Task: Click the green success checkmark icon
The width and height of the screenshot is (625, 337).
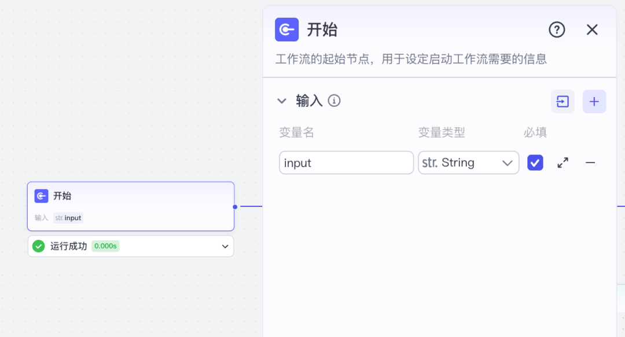Action: (39, 246)
